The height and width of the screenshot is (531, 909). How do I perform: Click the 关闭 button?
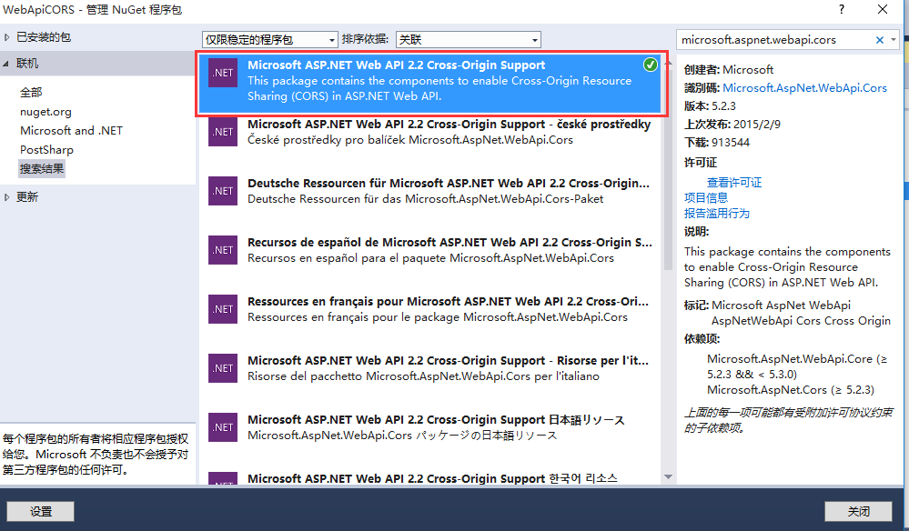pos(859,511)
